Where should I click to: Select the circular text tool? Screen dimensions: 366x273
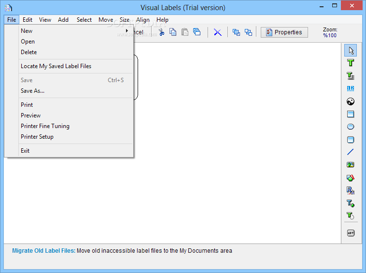click(351, 216)
